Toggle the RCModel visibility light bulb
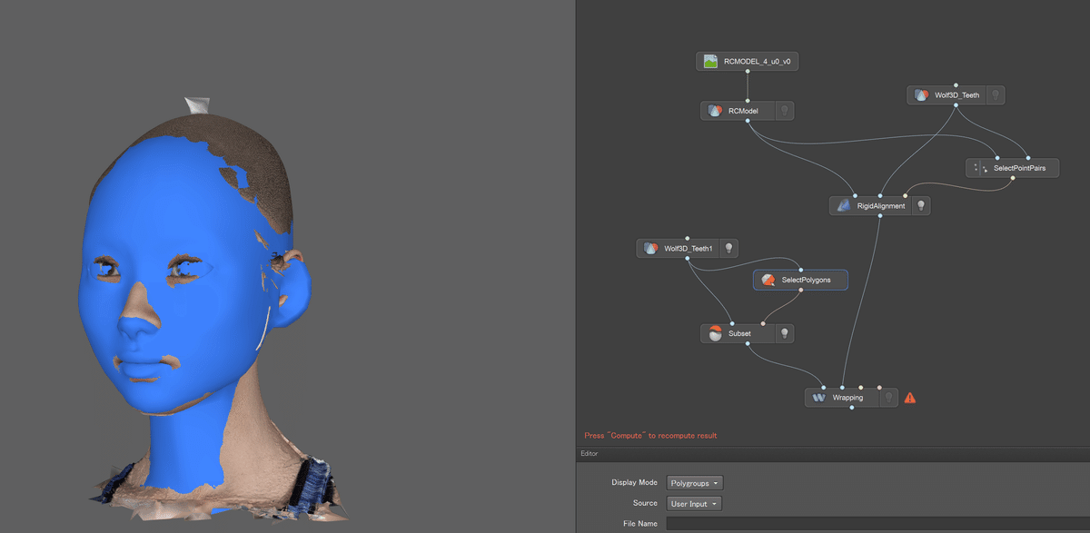Viewport: 1090px width, 533px height. click(x=786, y=111)
